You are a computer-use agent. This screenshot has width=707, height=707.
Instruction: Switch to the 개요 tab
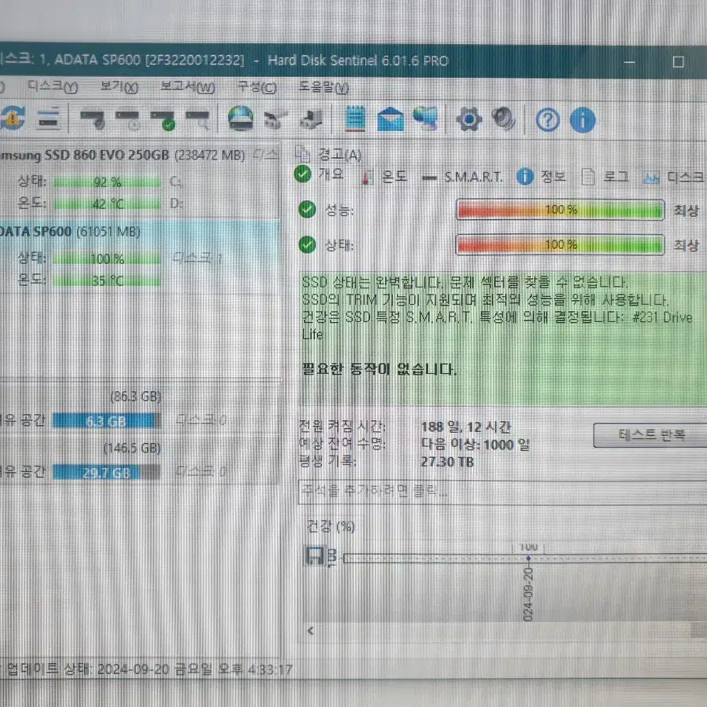[x=319, y=174]
